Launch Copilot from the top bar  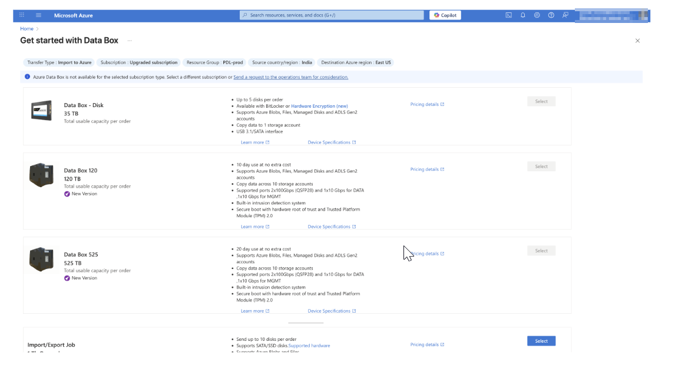[x=445, y=15]
